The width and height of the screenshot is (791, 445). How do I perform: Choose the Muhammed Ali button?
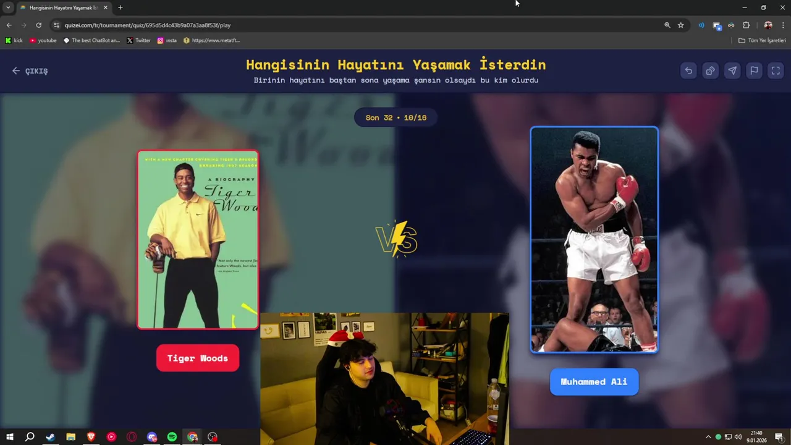click(594, 381)
